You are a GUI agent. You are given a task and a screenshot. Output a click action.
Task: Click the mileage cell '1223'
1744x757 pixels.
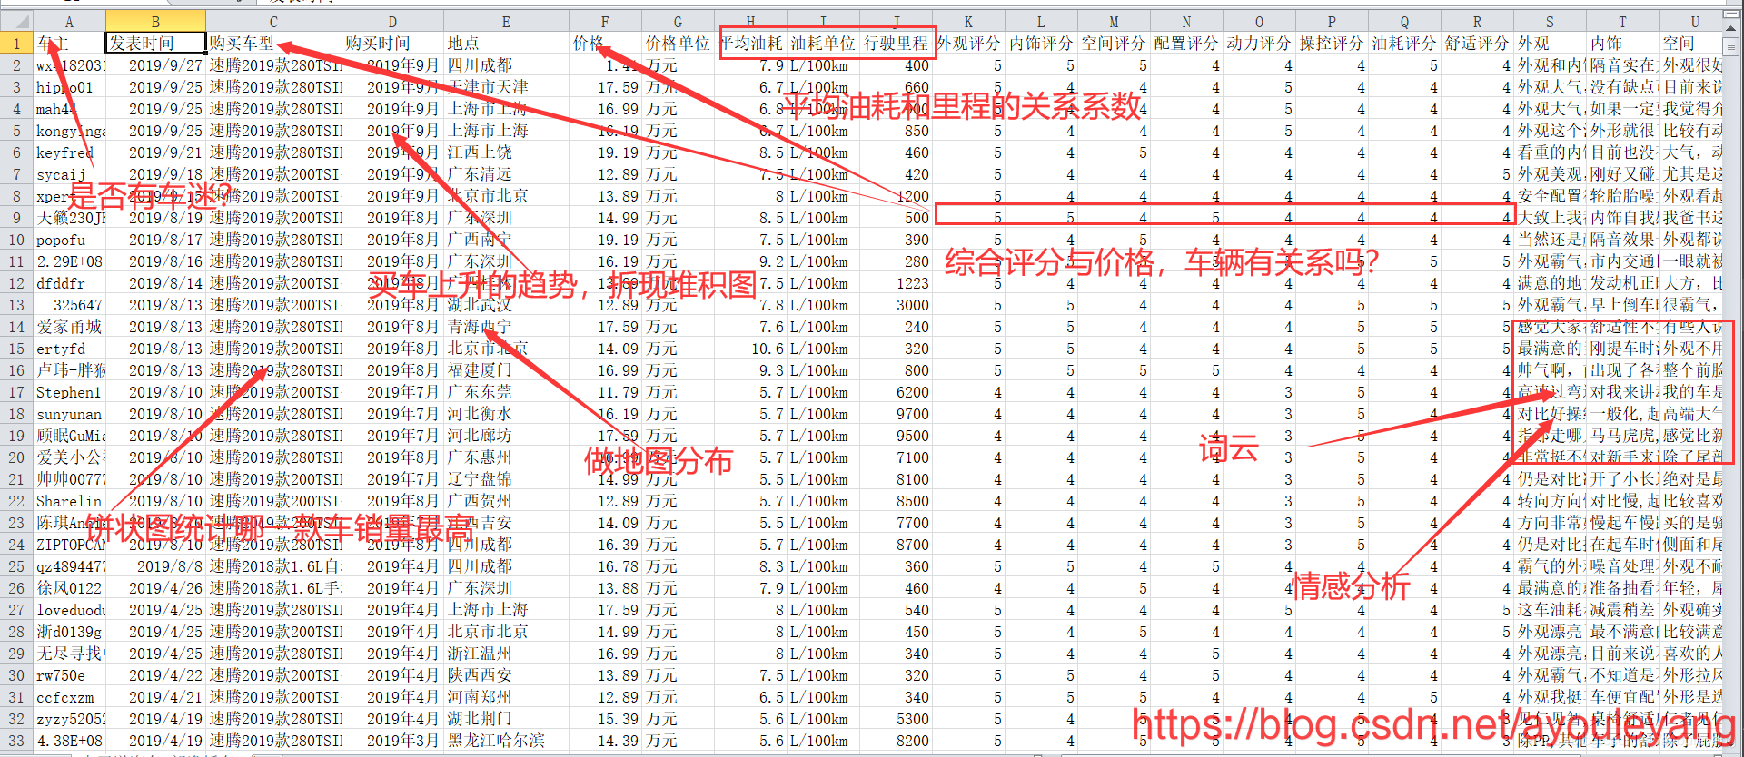pyautogui.click(x=896, y=283)
